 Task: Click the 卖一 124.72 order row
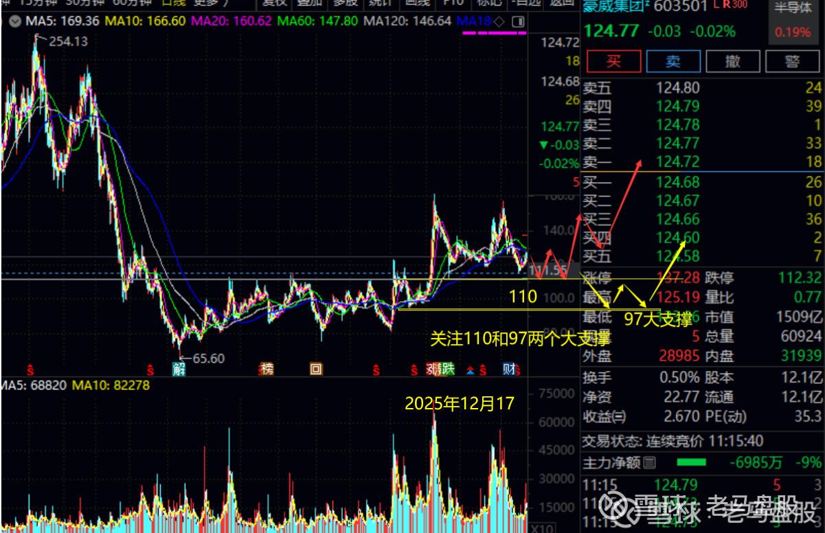(702, 161)
